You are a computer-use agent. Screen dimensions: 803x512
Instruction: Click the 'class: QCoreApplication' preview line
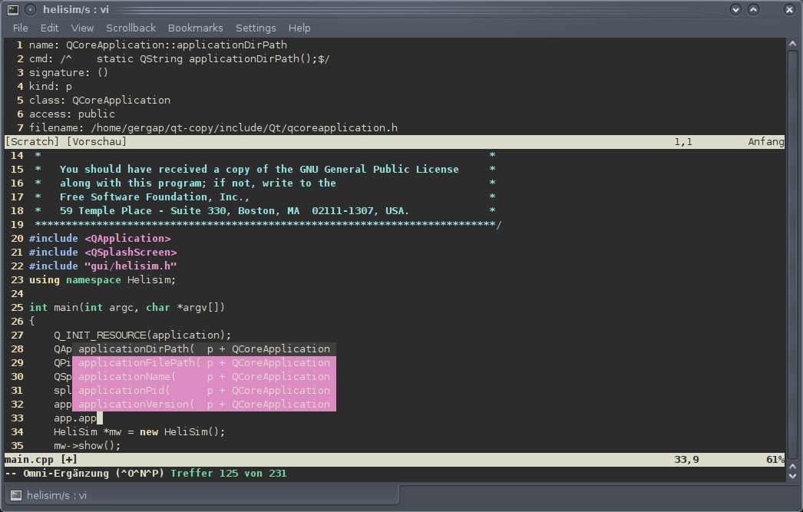(99, 101)
